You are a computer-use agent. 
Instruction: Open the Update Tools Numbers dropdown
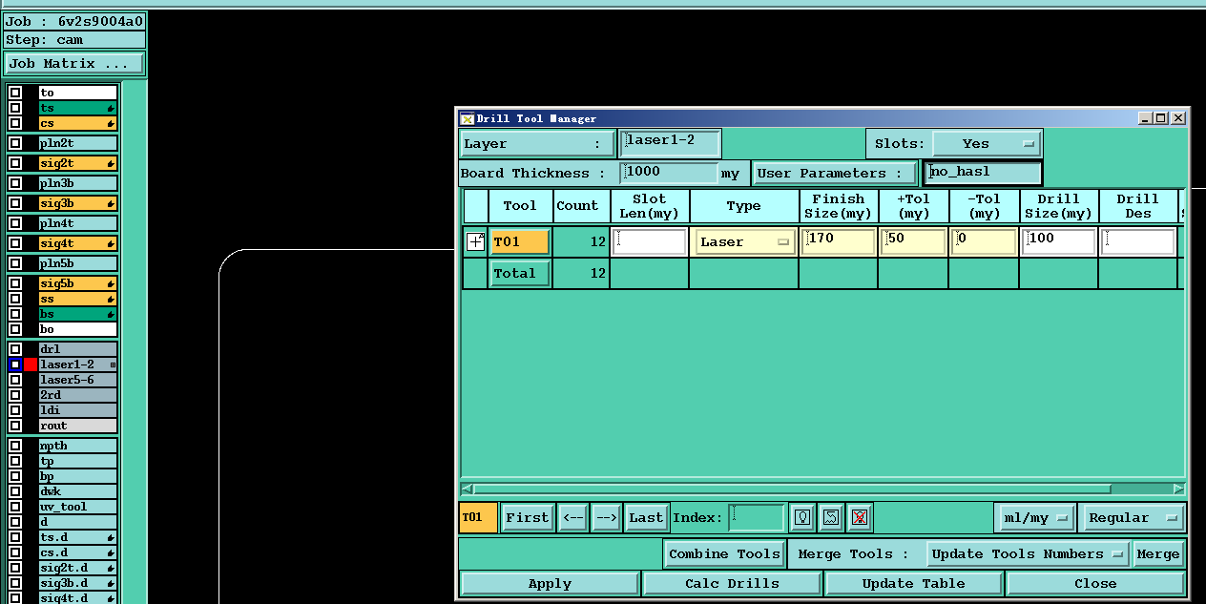tap(1029, 554)
